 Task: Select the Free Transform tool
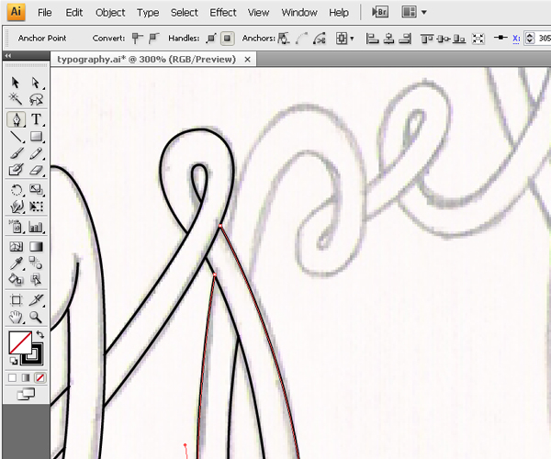[x=36, y=207]
